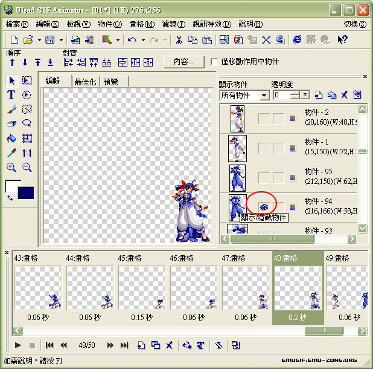Select the eyedropper tool

11,153
